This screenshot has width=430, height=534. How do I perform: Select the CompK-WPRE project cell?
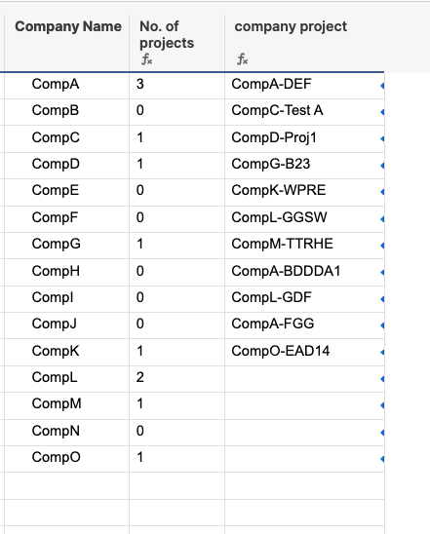(304, 192)
